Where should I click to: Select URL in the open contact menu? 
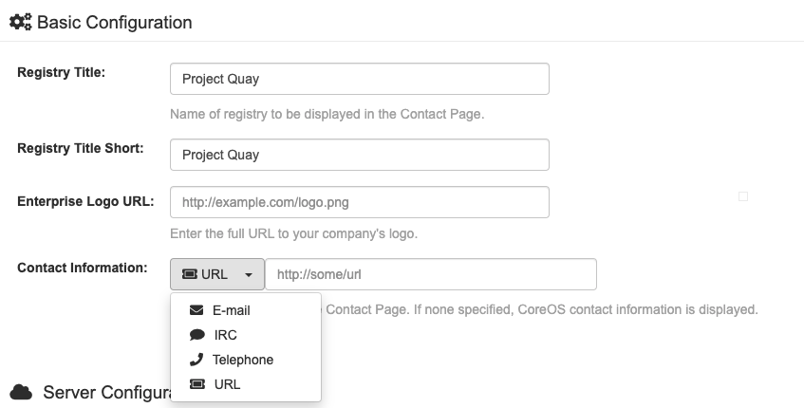[x=227, y=384]
